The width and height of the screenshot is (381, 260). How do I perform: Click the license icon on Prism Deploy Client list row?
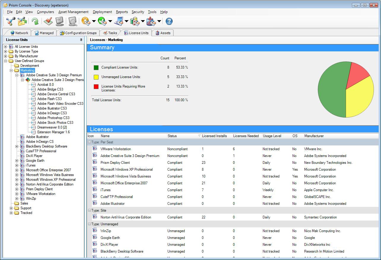(95, 162)
